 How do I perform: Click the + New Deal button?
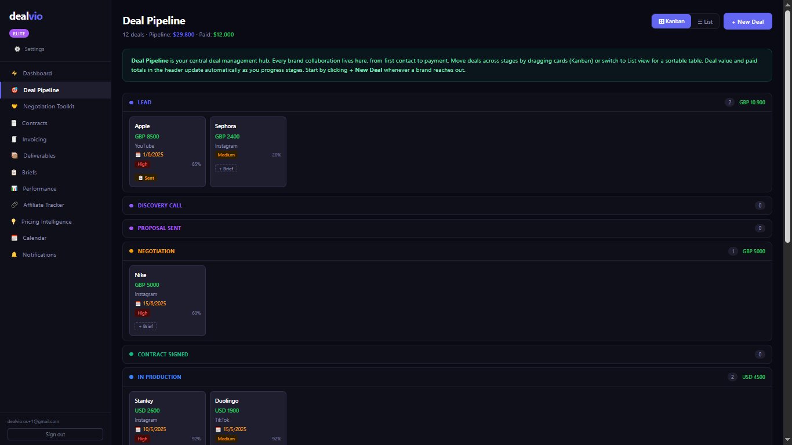pos(747,21)
